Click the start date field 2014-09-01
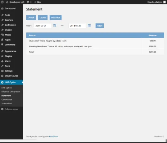This screenshot has height=143, width=167. click(x=43, y=26)
